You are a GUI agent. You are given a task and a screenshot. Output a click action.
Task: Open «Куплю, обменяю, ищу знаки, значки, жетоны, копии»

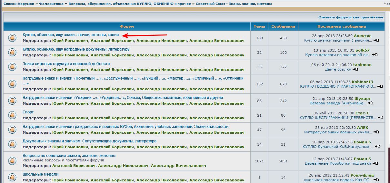(71, 35)
